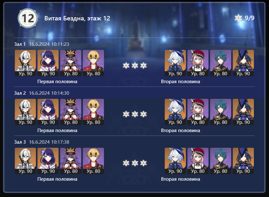Click Furina portrait in Chamber 3 second half
269x197 pixels.
(x=175, y=161)
